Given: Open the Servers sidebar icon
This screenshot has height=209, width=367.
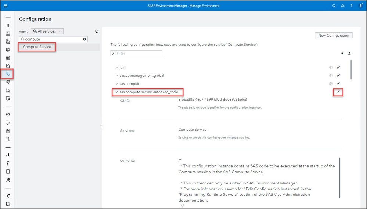Looking at the screenshot, I should [8, 33].
